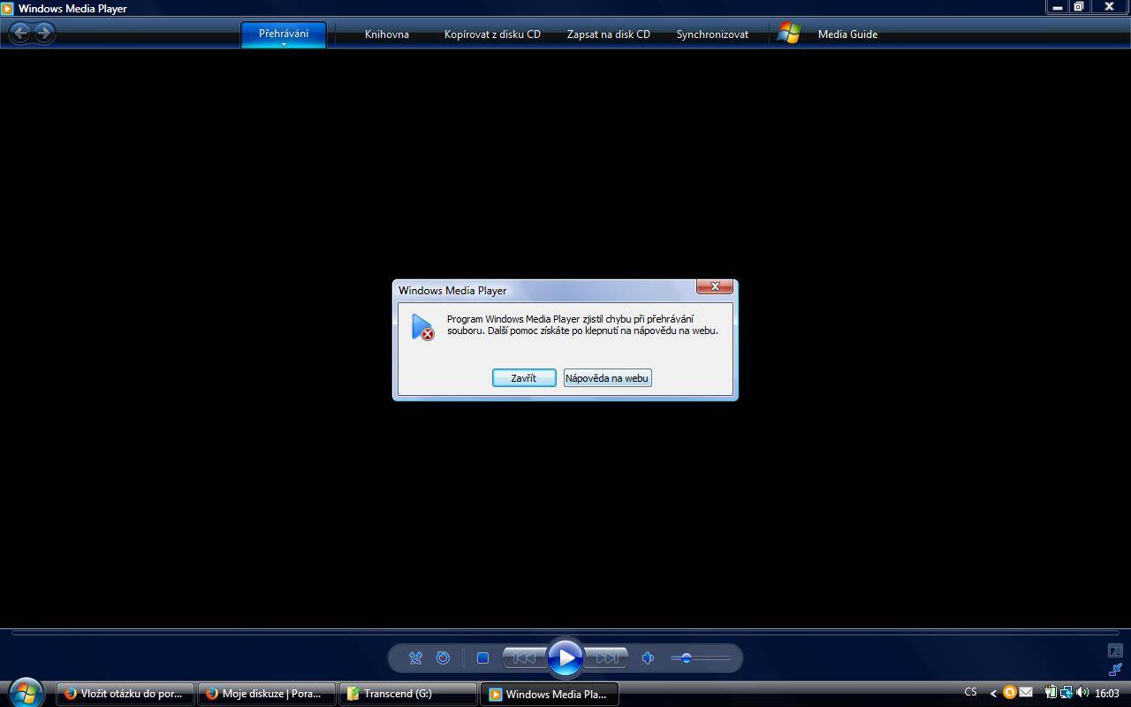Click the Windows Media Player title bar icon
The image size is (1131, 707).
[7, 8]
